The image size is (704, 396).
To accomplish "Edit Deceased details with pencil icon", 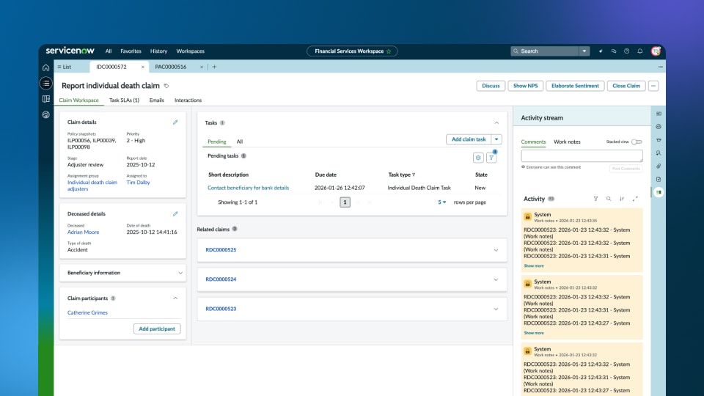I will point(175,213).
